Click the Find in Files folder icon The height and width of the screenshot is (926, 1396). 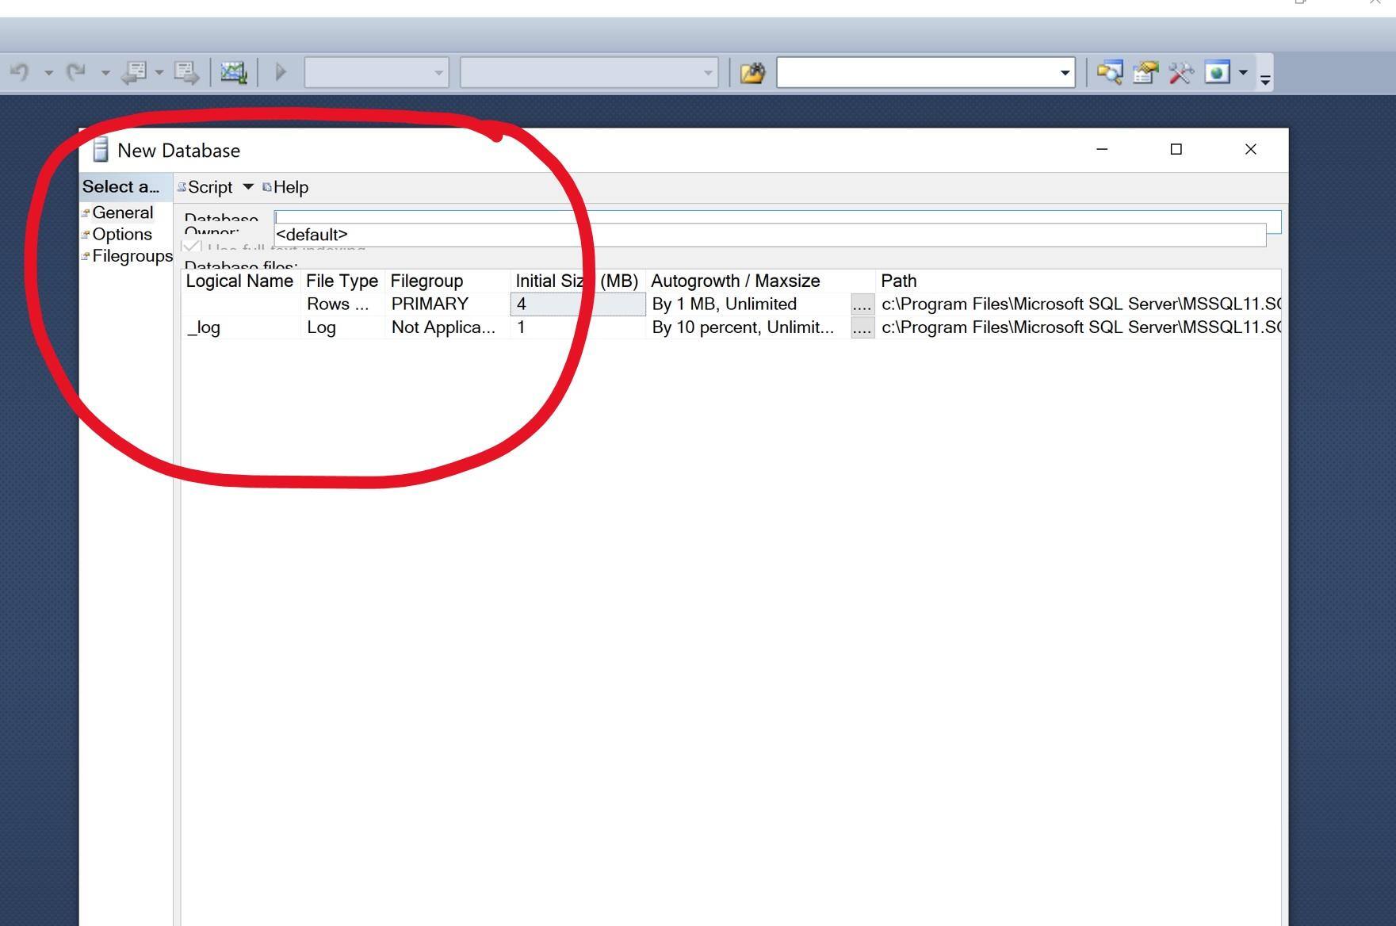pos(752,73)
